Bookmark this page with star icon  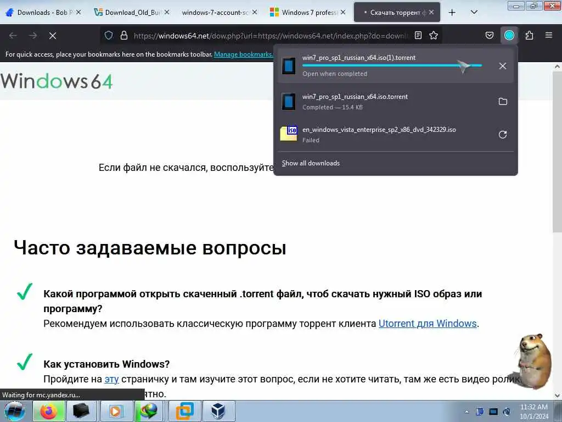434,35
